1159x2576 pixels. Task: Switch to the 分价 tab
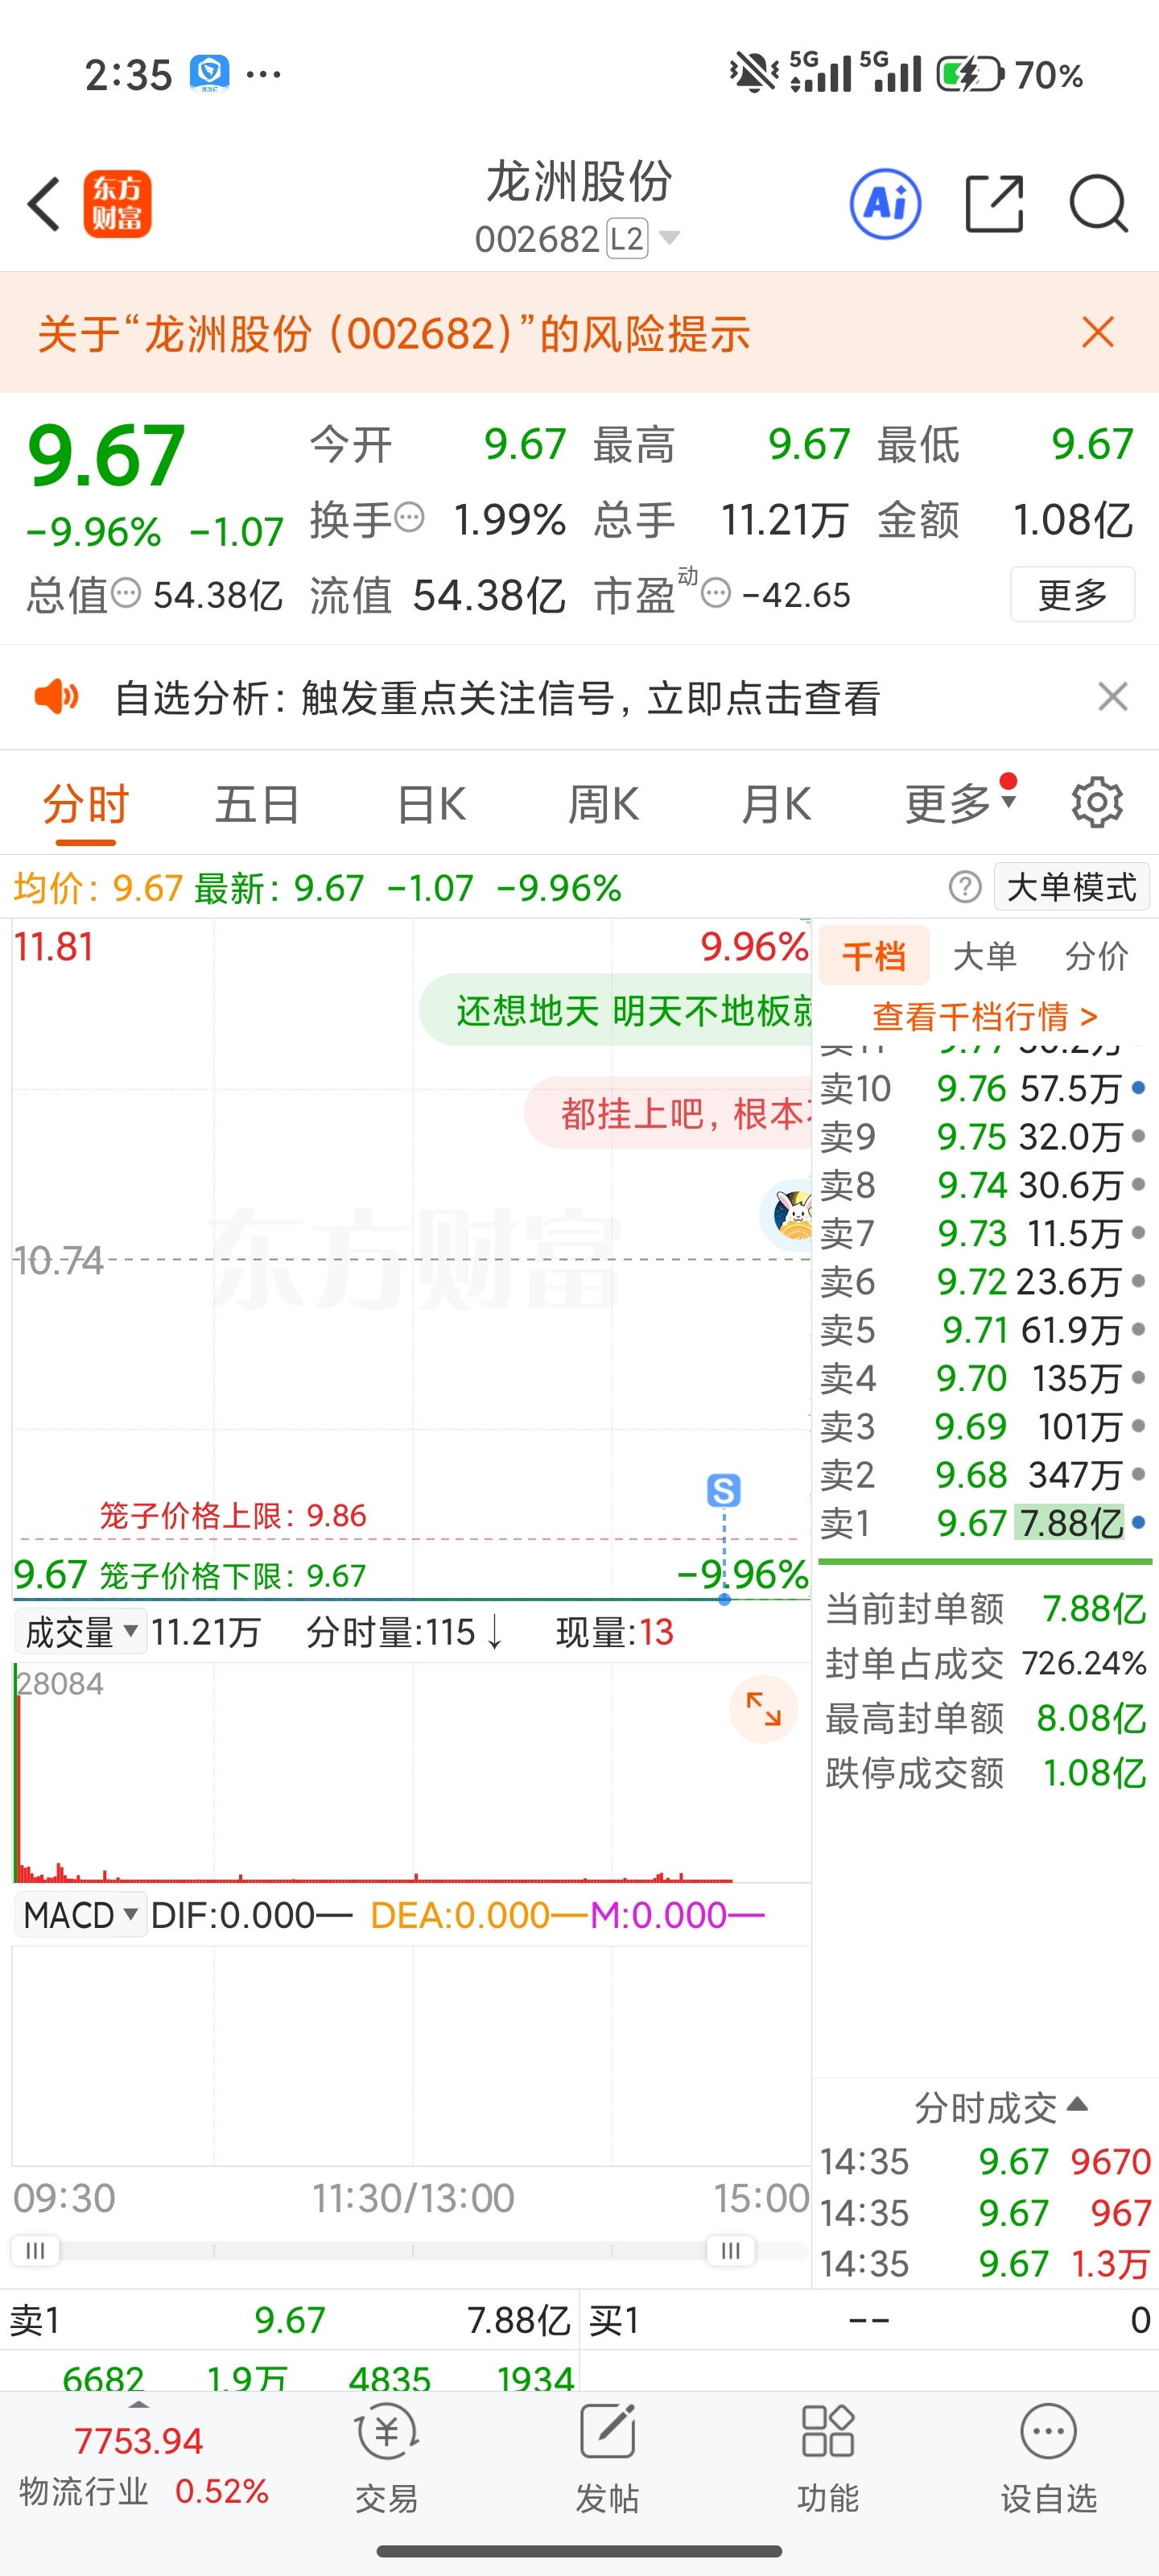click(x=1096, y=956)
